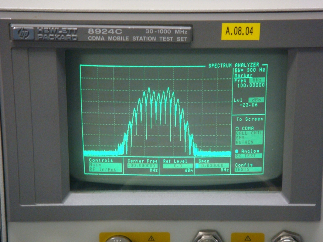The image size is (323, 242).
Task: Open the CALL CNTL screen
Action: click(x=249, y=133)
